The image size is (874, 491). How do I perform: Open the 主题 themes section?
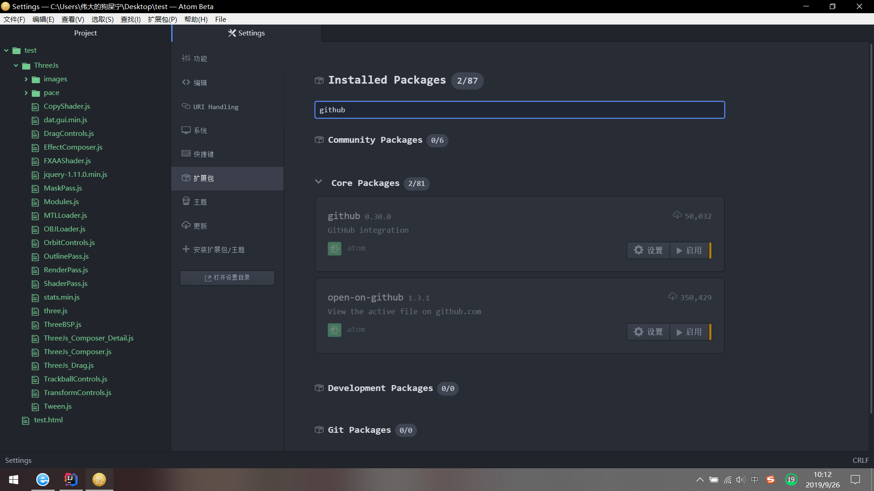coord(200,202)
